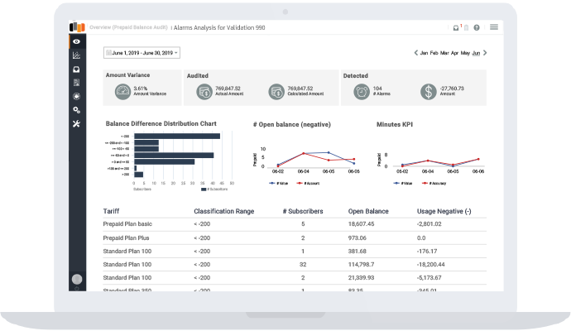Click usage negative value -18,200.44
The width and height of the screenshot is (571, 331).
point(431,264)
